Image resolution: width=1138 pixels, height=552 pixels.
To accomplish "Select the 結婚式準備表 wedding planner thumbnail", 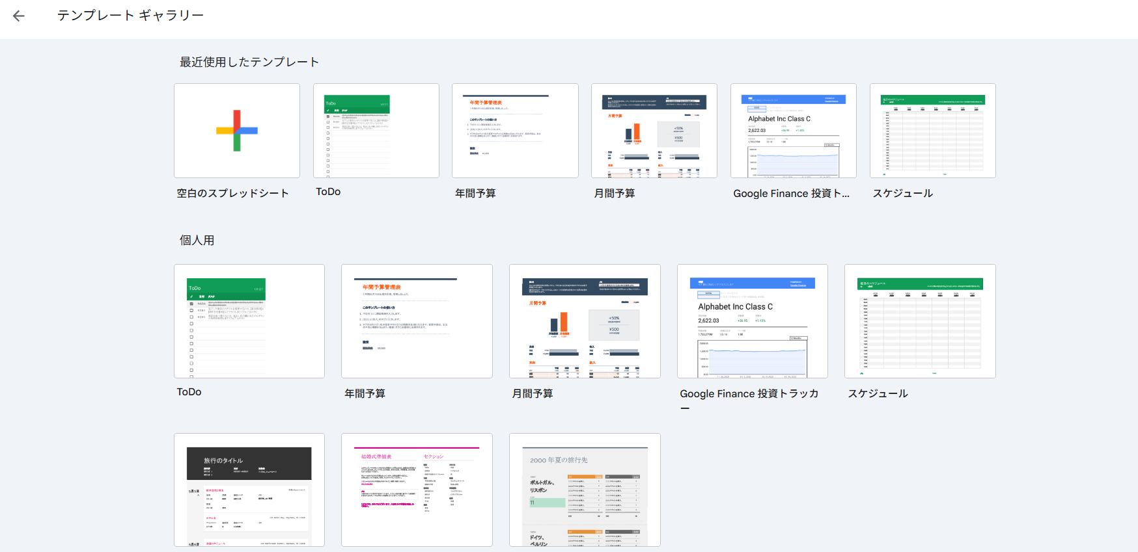I will tap(417, 490).
